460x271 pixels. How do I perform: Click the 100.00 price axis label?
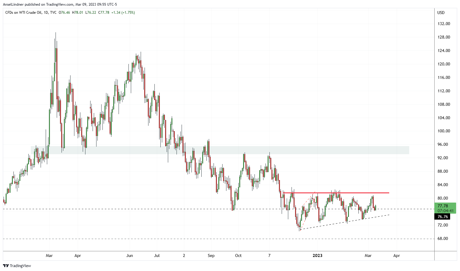pos(444,131)
